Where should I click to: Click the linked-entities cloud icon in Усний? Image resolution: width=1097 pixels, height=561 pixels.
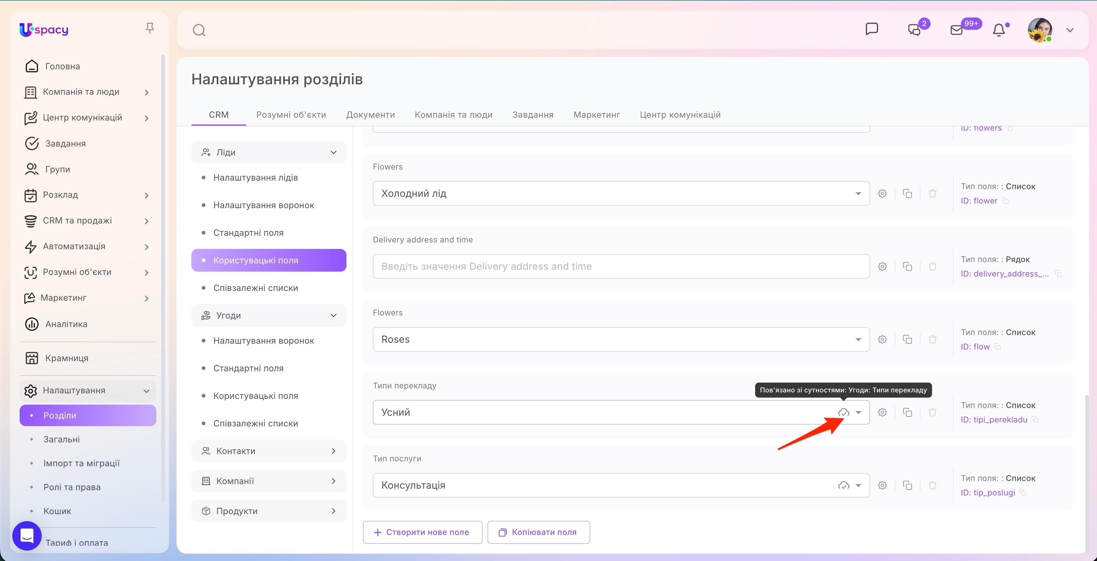(x=844, y=412)
